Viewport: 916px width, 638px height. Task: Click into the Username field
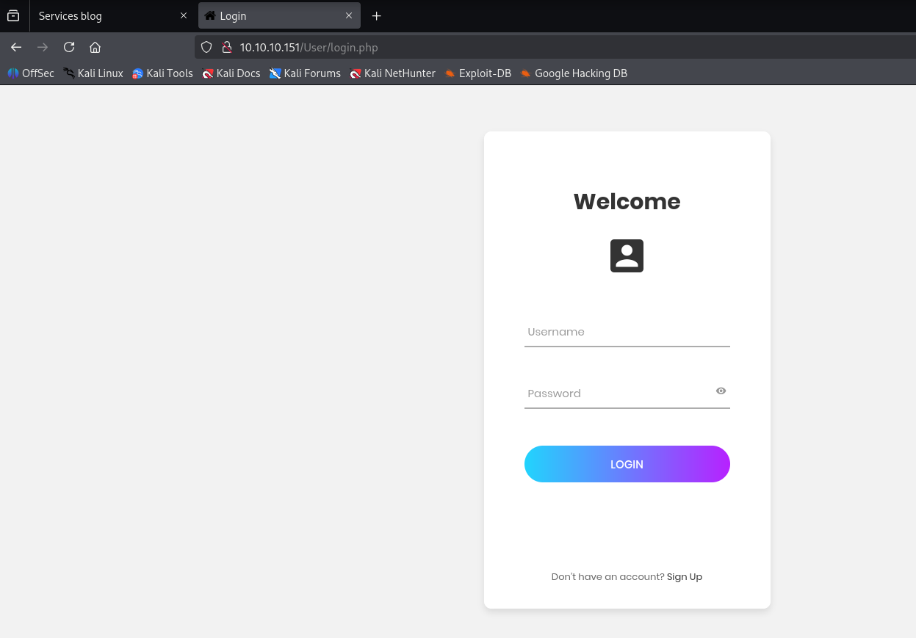coord(627,332)
